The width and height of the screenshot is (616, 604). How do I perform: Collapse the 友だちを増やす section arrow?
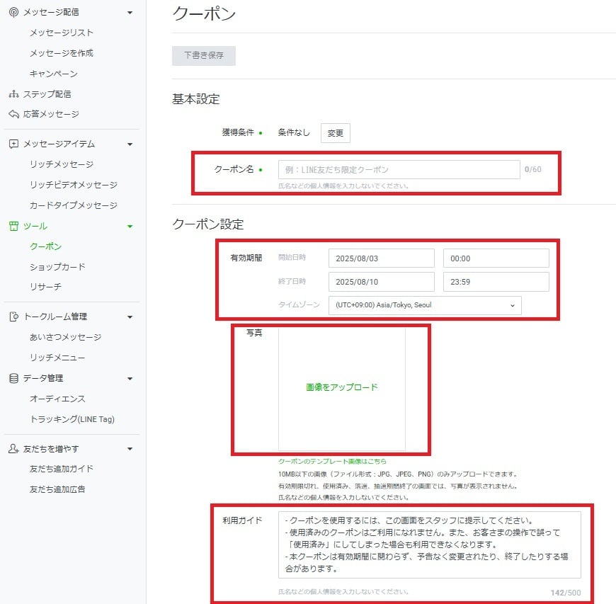[130, 449]
